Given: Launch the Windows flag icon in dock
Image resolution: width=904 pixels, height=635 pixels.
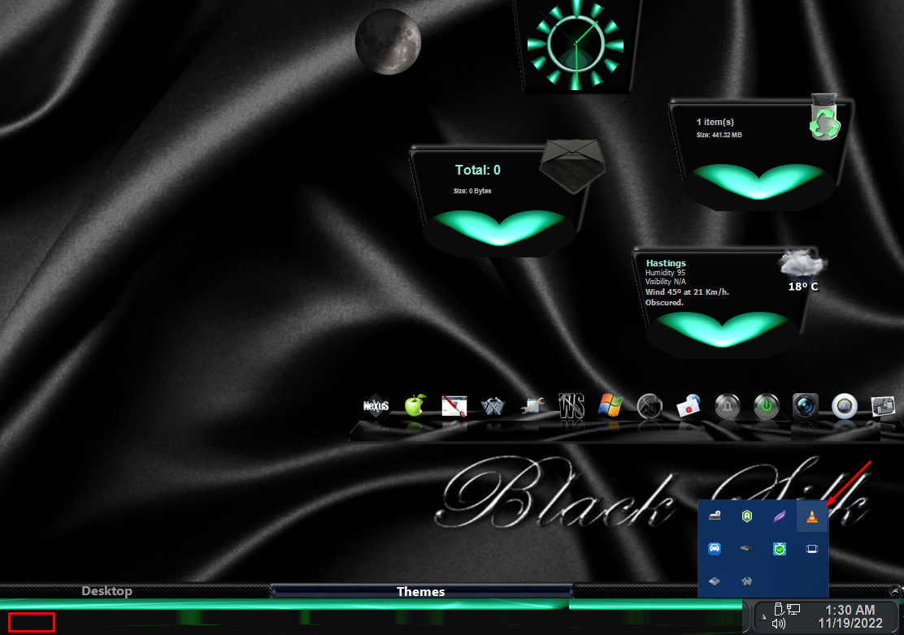Looking at the screenshot, I should tap(611, 404).
